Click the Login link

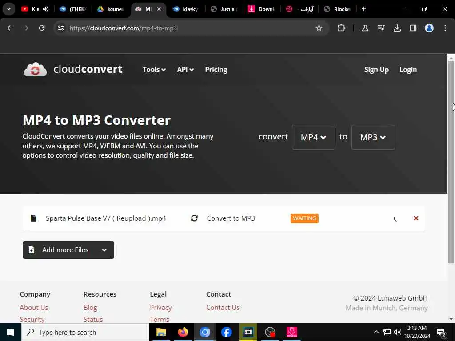408,70
